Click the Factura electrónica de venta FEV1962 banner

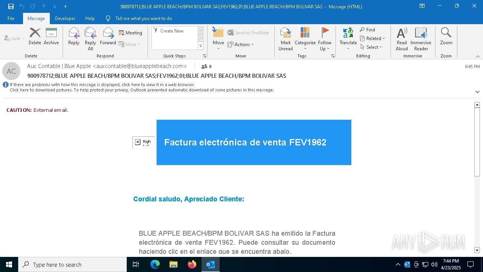click(254, 142)
